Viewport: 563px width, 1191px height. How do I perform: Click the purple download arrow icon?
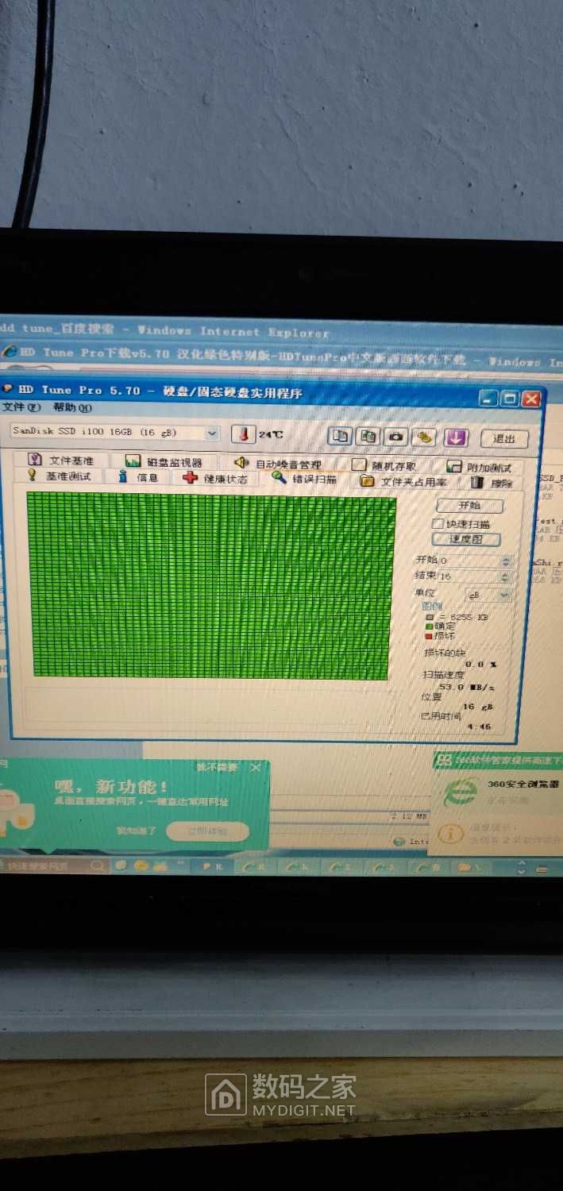(x=455, y=437)
